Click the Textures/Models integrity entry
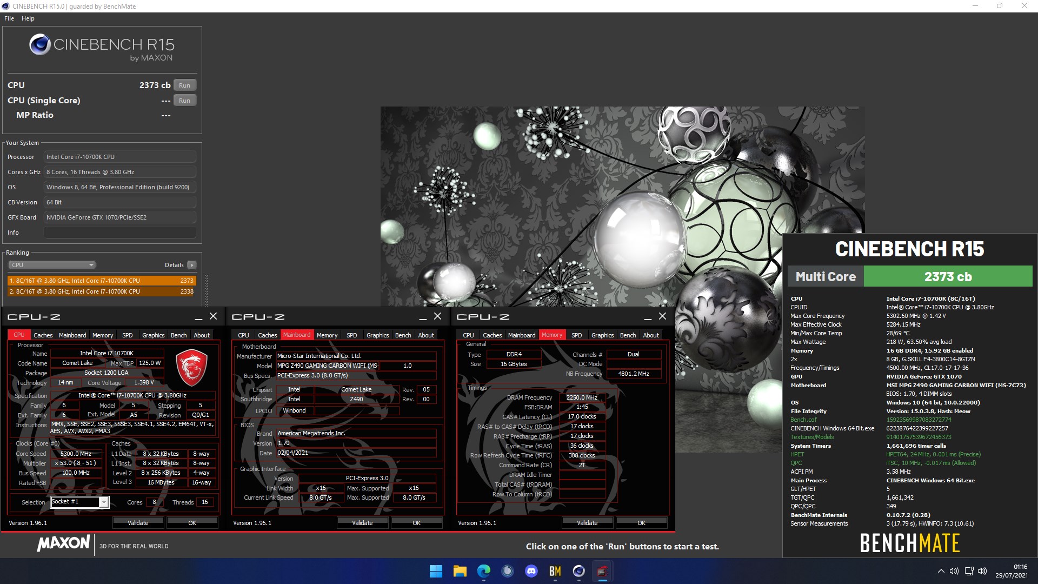This screenshot has width=1038, height=584. click(x=812, y=437)
